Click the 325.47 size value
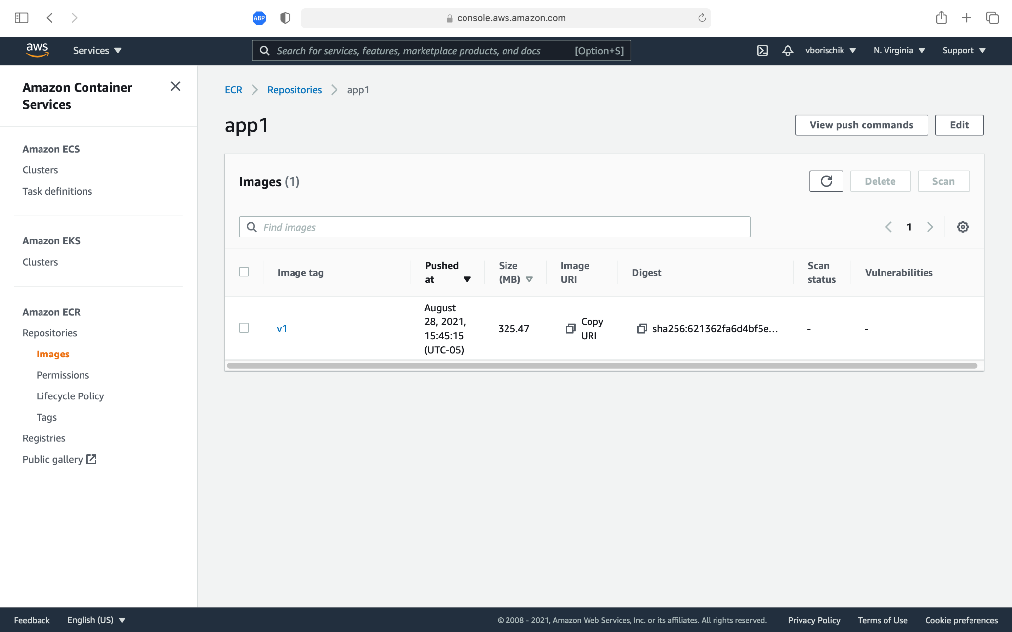1012x632 pixels. tap(513, 328)
